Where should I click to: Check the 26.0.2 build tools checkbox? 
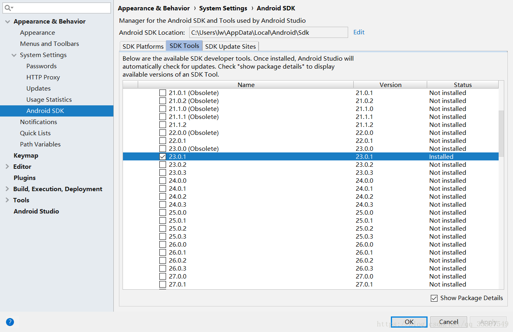click(162, 260)
